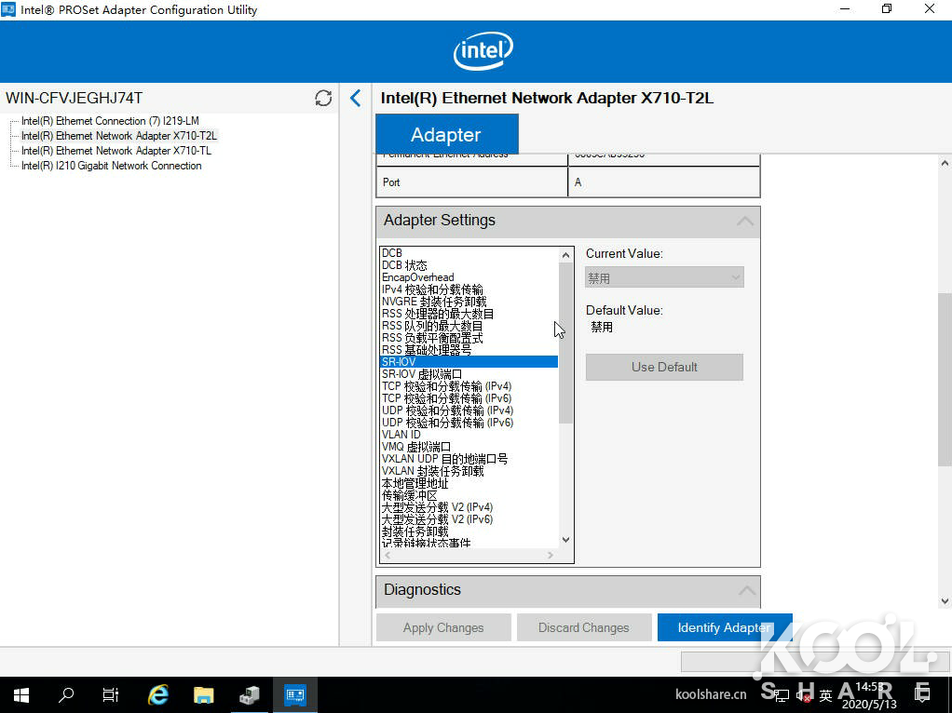Click Intel PROSet utility taskbar icon
952x713 pixels.
pyautogui.click(x=295, y=694)
